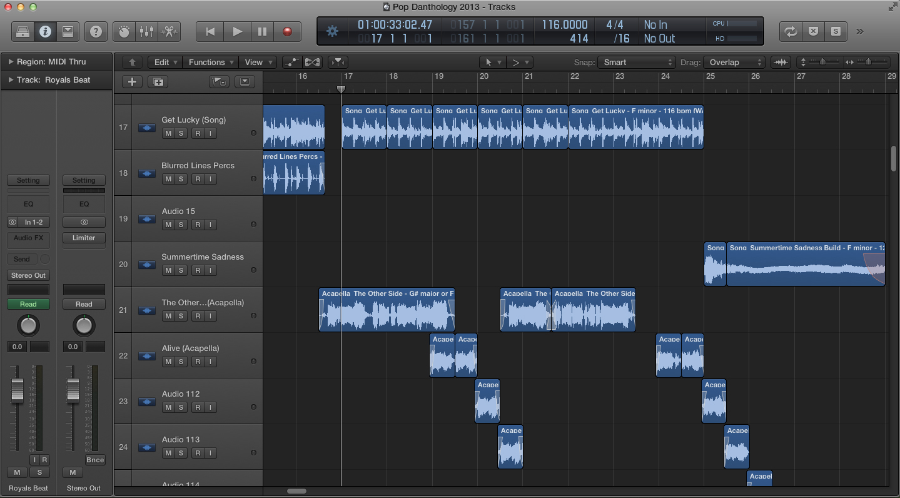
Task: Open the Functions menu in Tracks area
Action: point(211,62)
